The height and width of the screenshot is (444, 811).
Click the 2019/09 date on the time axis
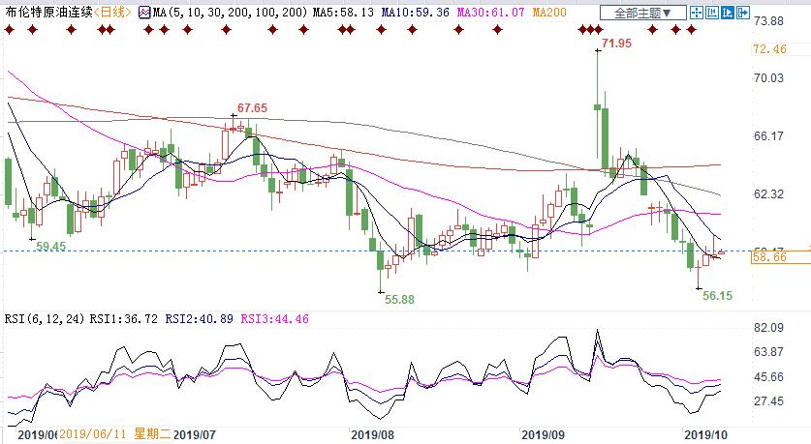[542, 435]
